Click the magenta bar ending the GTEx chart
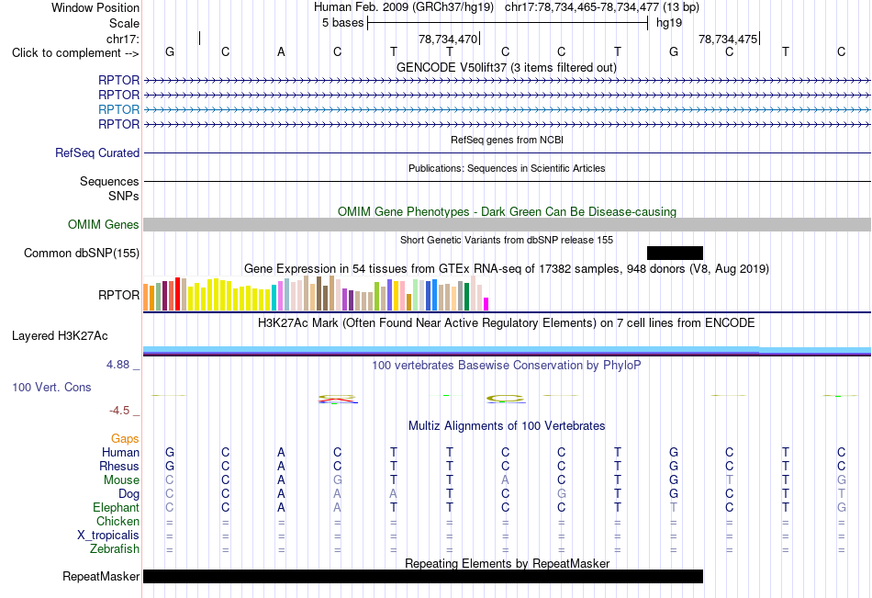872x598 pixels. [486, 304]
